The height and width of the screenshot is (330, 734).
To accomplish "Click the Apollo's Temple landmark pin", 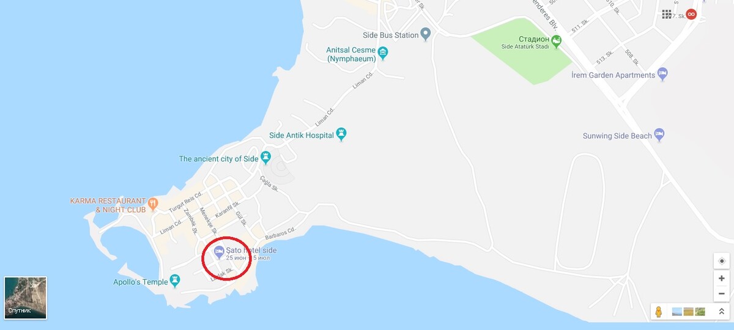I will click(x=176, y=281).
